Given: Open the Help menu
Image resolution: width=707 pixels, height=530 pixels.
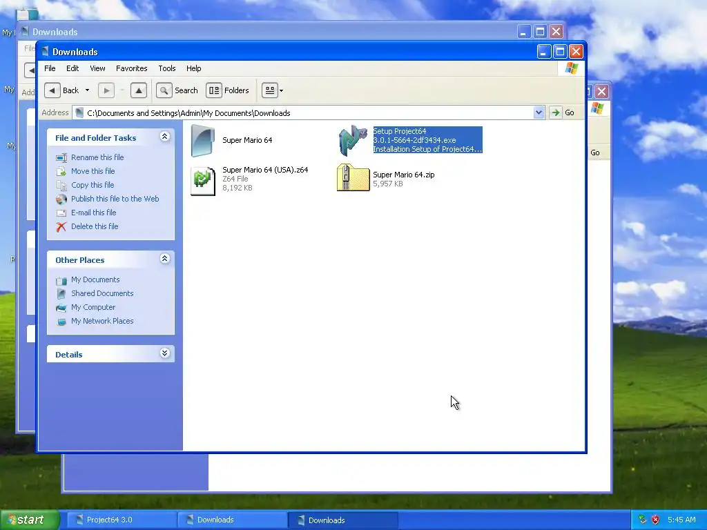Looking at the screenshot, I should pos(194,68).
